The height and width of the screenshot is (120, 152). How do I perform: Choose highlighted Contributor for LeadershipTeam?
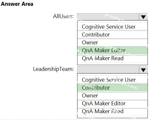click(112, 88)
